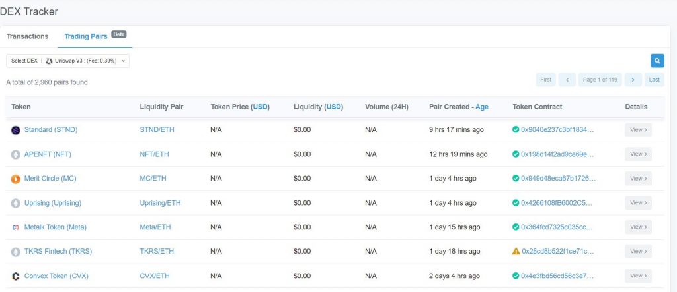The image size is (677, 292).
Task: Go to previous page with left chevron
Action: 567,80
